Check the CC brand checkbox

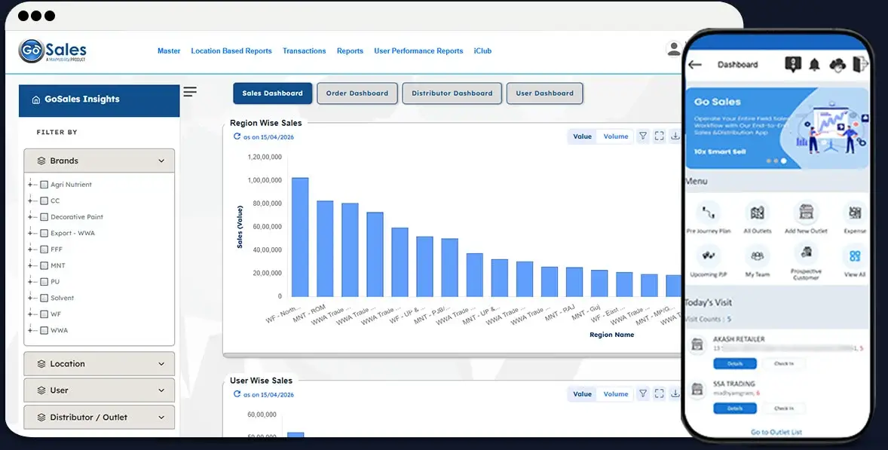44,201
